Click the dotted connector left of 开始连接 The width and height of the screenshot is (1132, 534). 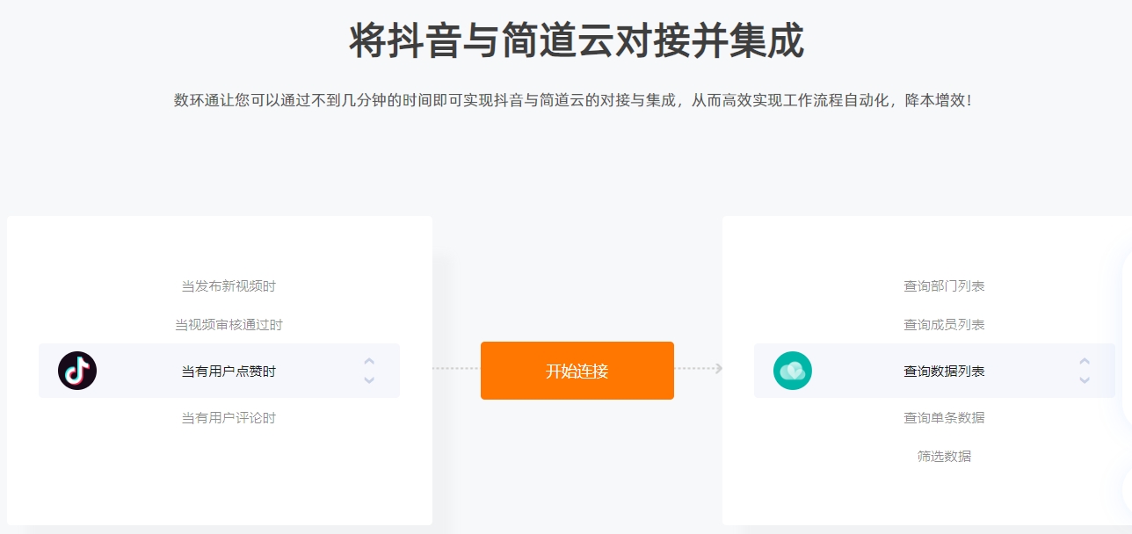pyautogui.click(x=456, y=369)
